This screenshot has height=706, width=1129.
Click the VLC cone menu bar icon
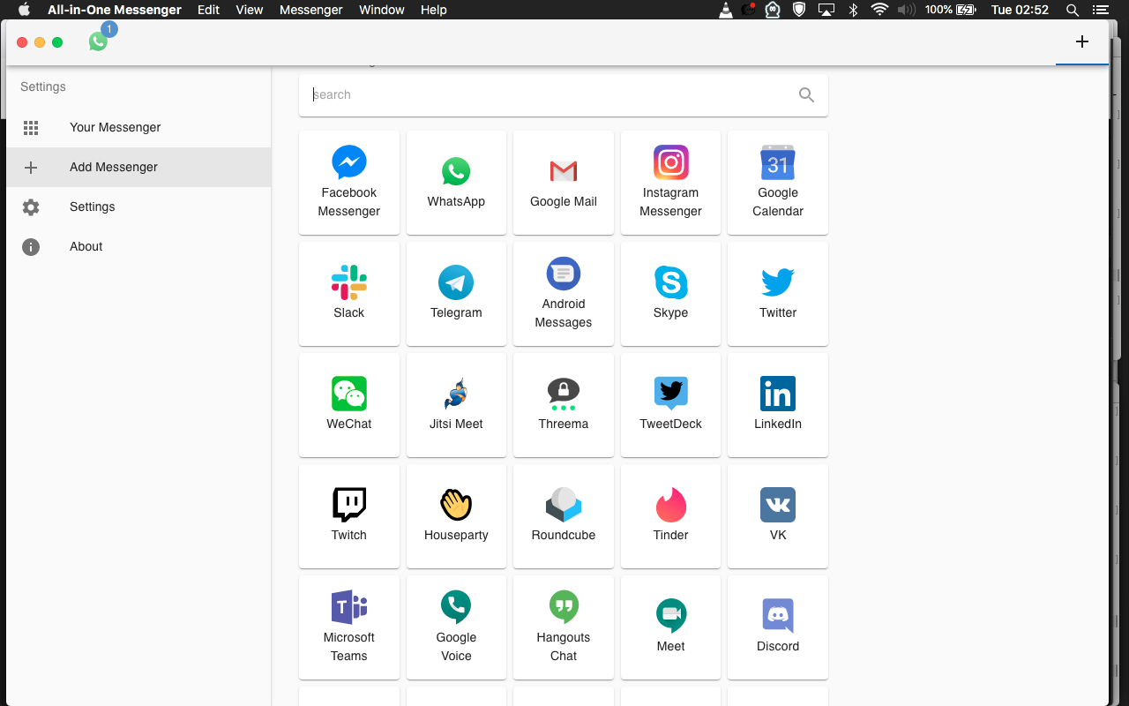(726, 10)
